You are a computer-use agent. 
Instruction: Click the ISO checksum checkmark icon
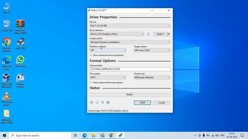pyautogui.click(x=148, y=34)
